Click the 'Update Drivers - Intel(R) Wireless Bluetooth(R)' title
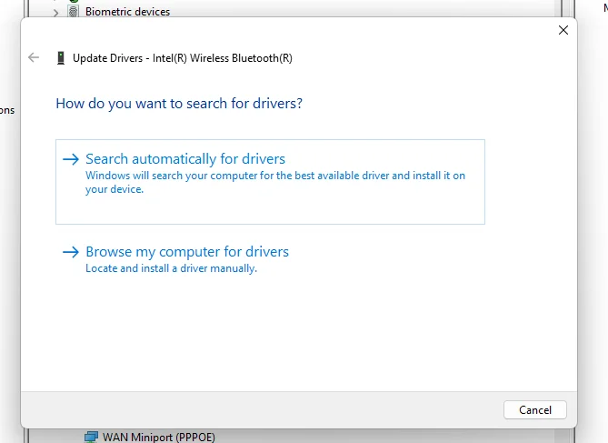The height and width of the screenshot is (443, 608). tap(183, 58)
